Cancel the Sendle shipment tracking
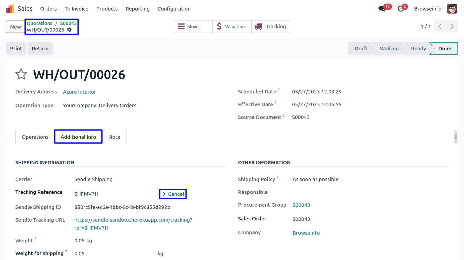The image size is (464, 260). (173, 194)
